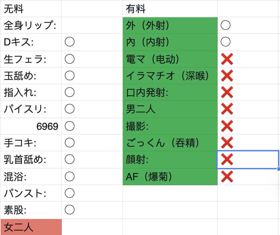The height and width of the screenshot is (235, 280).
Task: Select the 有料 header cell
Action: click(x=170, y=9)
